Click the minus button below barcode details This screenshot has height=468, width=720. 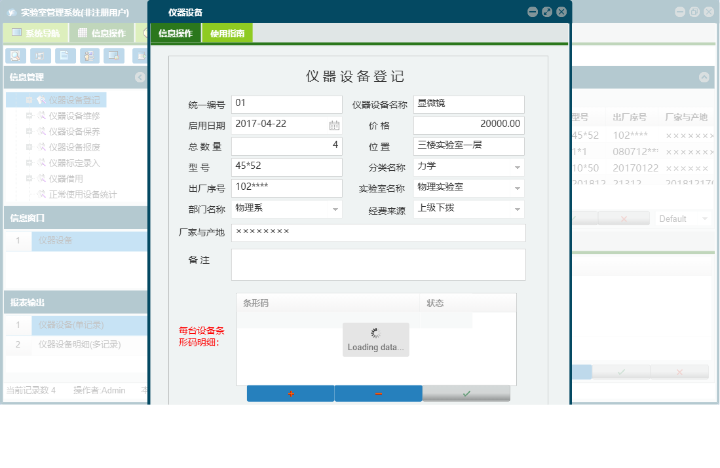(x=378, y=393)
